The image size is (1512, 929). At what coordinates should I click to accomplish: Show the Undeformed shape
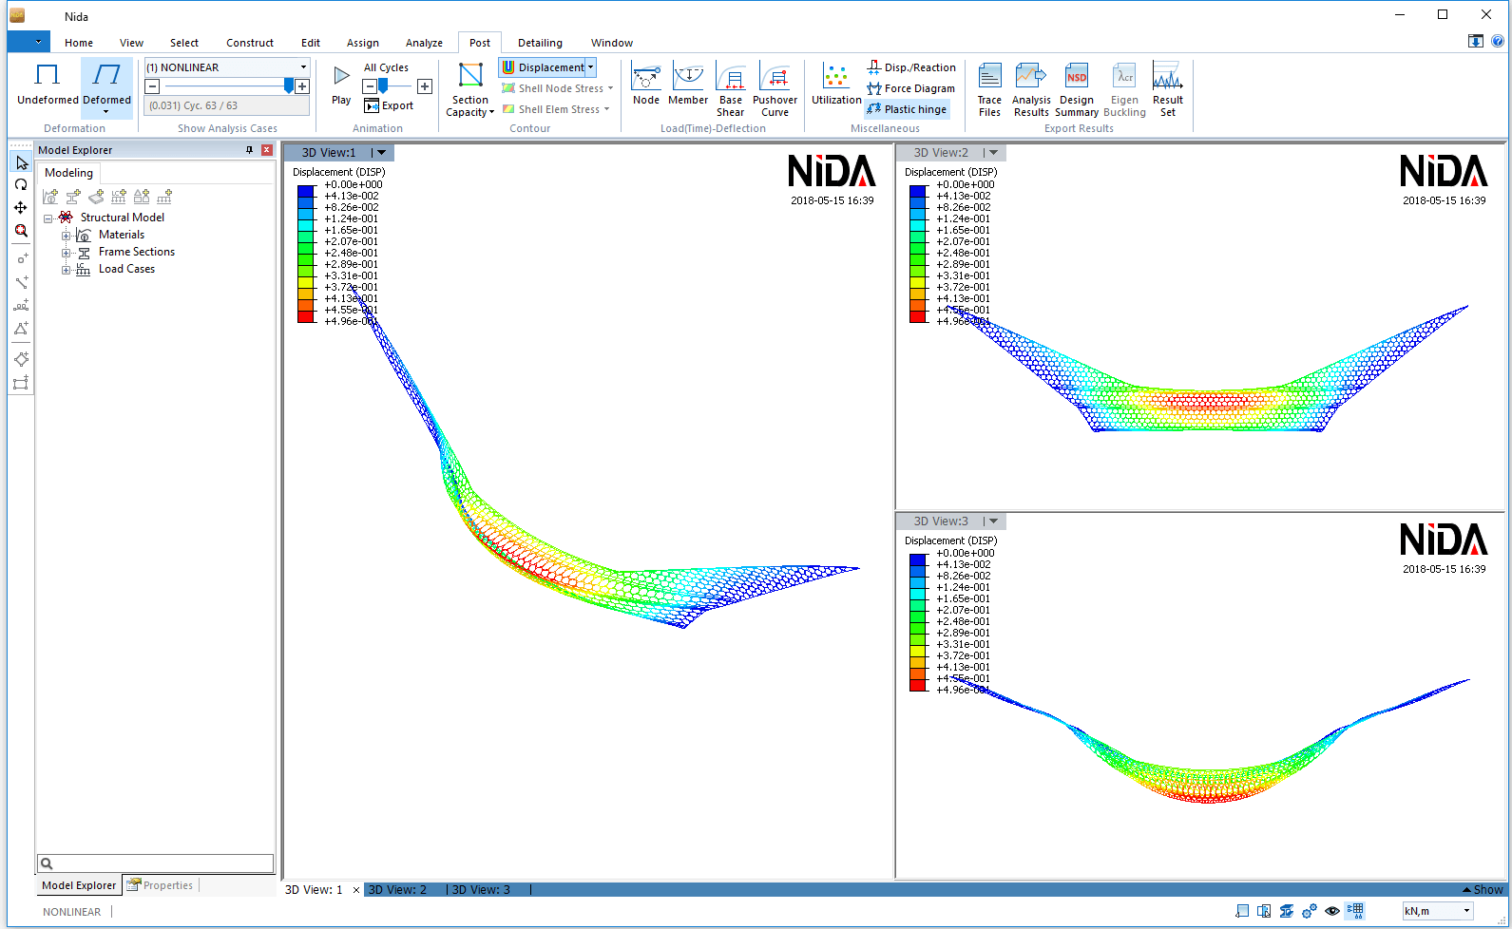coord(48,85)
